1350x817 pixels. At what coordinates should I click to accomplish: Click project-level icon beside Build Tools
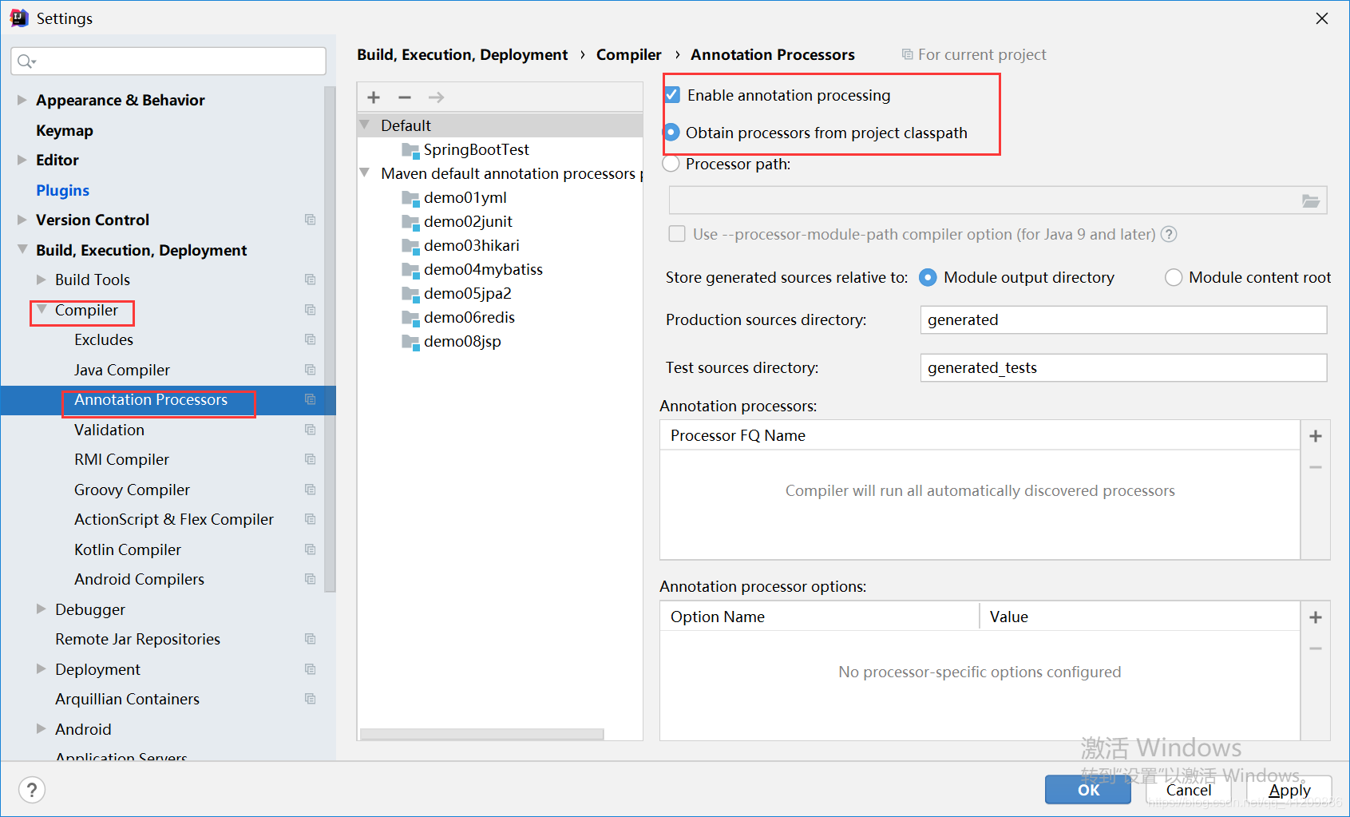[311, 280]
